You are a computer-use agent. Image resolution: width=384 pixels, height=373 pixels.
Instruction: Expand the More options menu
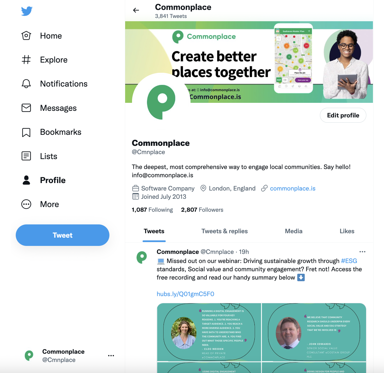40,204
